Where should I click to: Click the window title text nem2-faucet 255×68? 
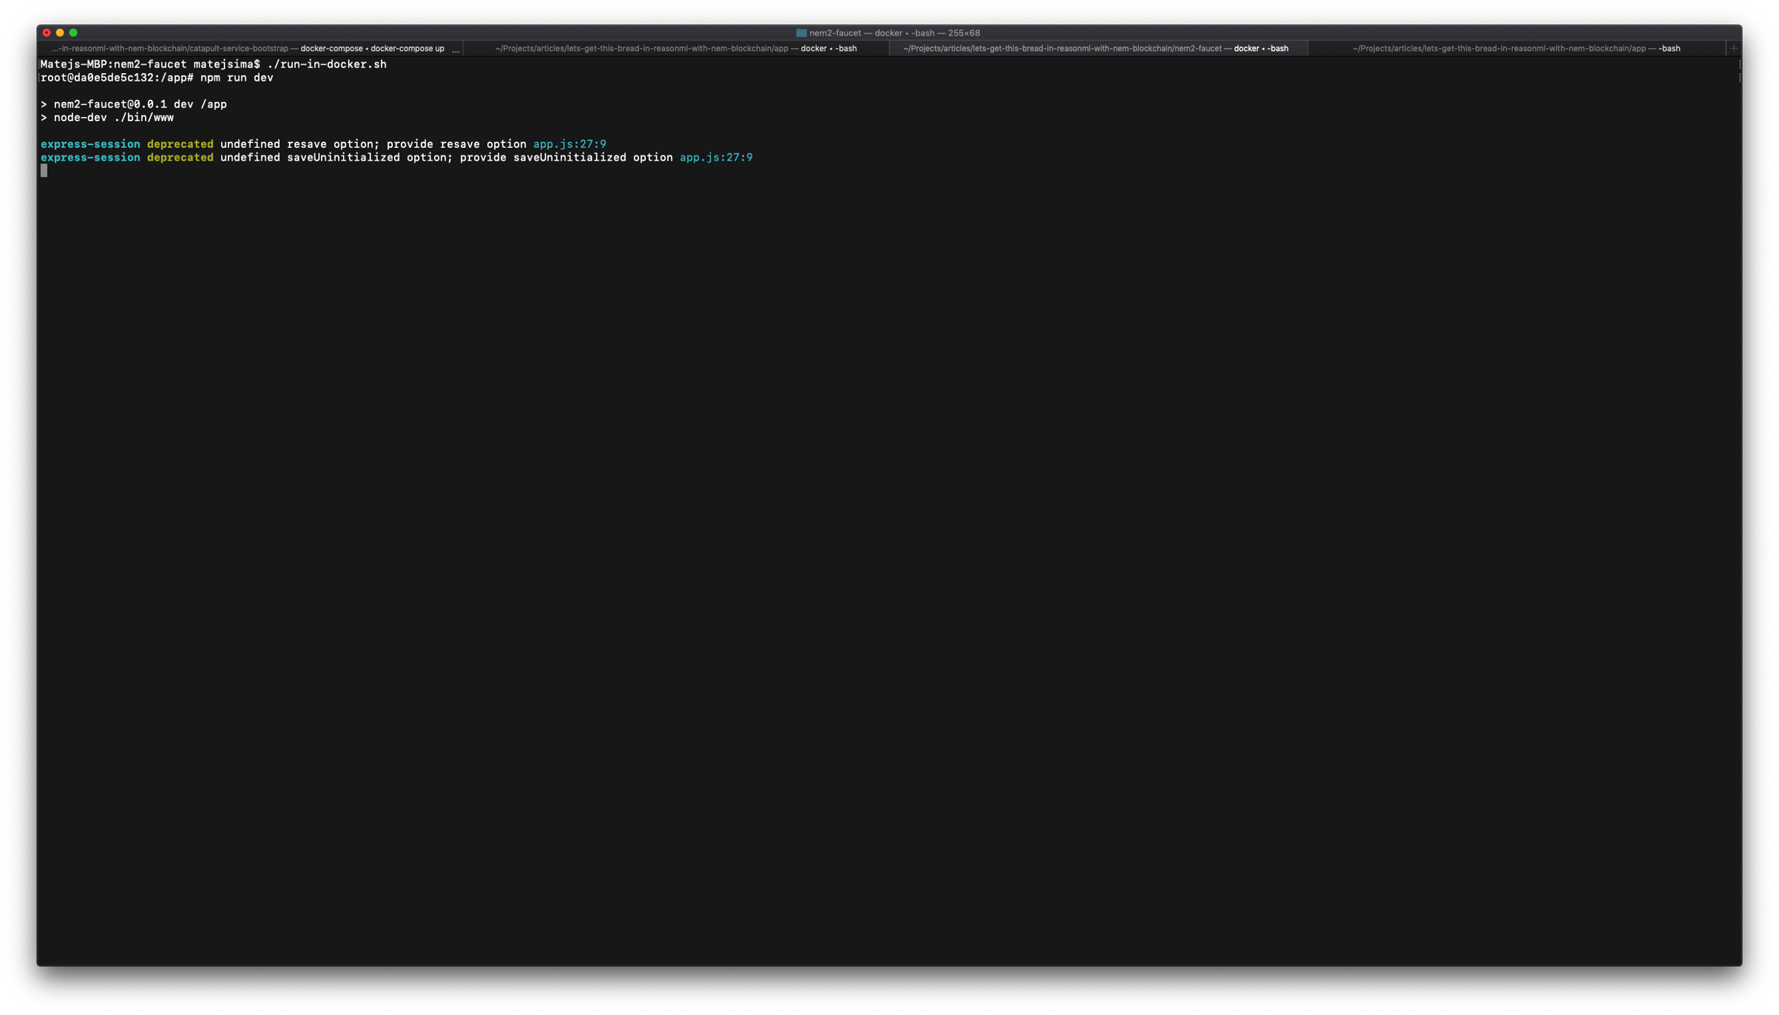(x=894, y=33)
